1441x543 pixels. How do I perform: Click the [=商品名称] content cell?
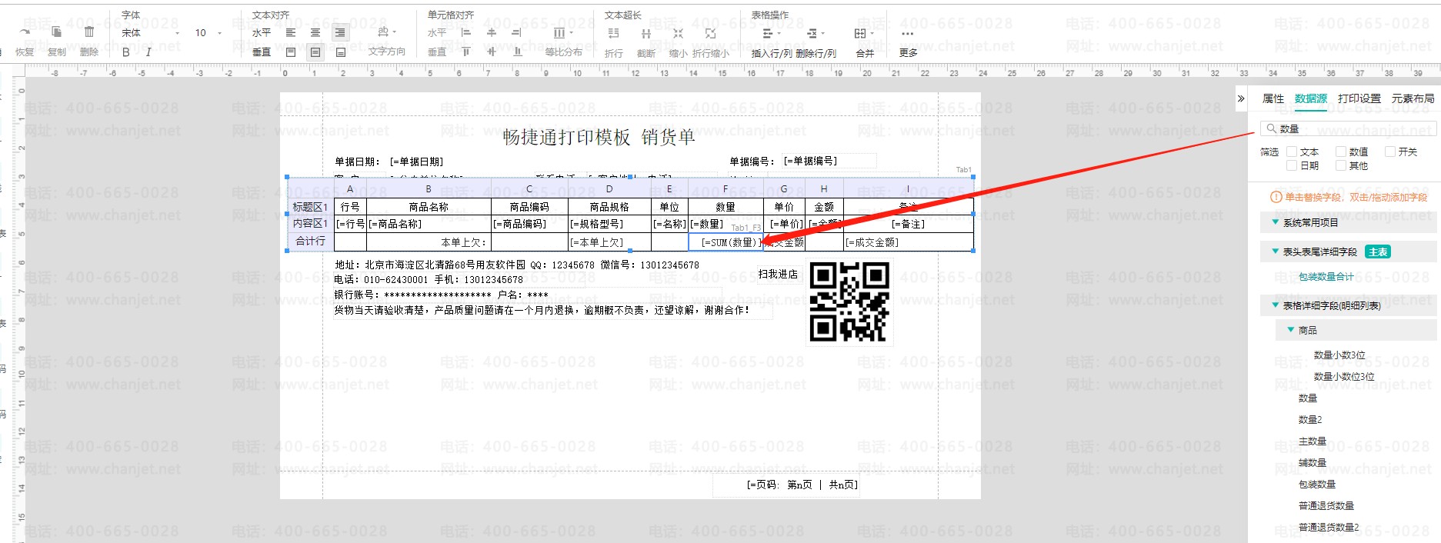pyautogui.click(x=429, y=224)
